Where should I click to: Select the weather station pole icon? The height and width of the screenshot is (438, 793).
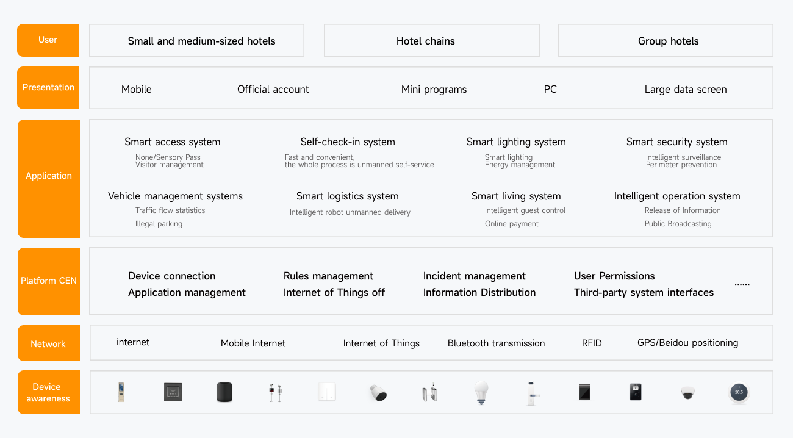point(275,392)
